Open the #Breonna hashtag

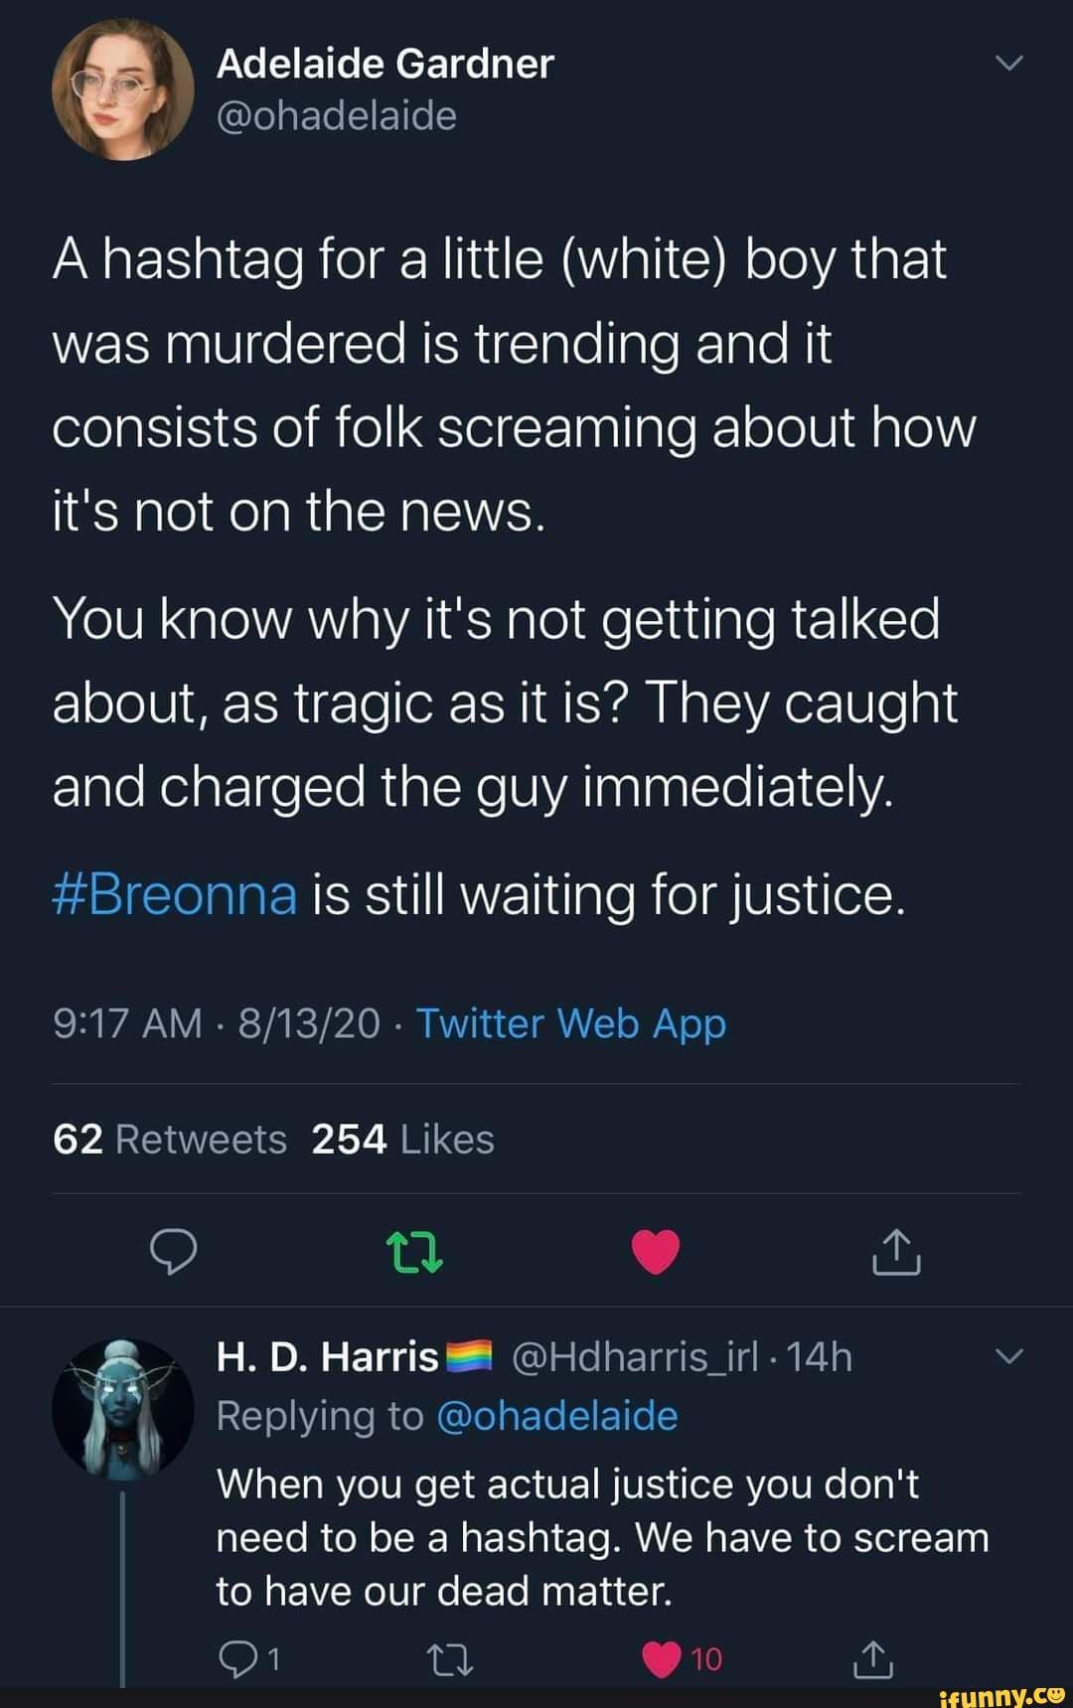click(175, 894)
